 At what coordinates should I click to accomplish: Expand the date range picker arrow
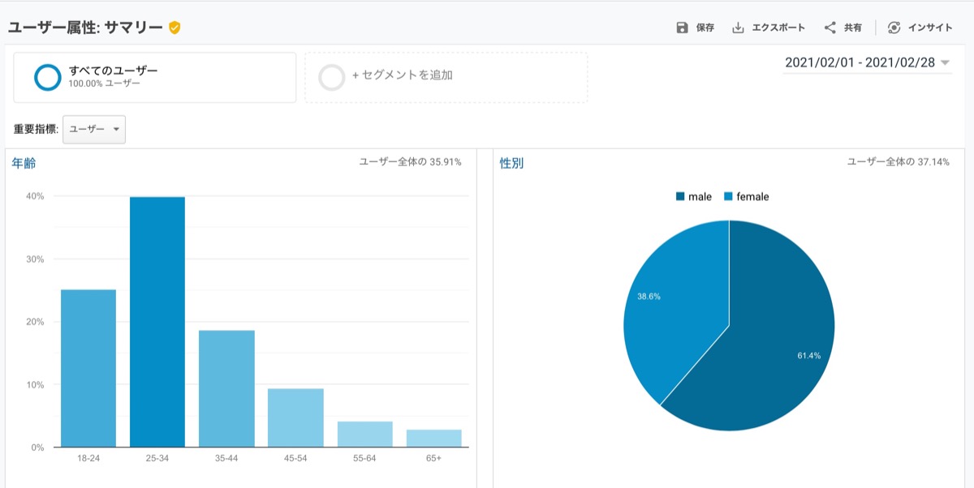click(x=945, y=63)
